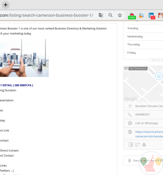Open the extension showing the 1068 badge
This screenshot has height=175, width=163.
[132, 16]
